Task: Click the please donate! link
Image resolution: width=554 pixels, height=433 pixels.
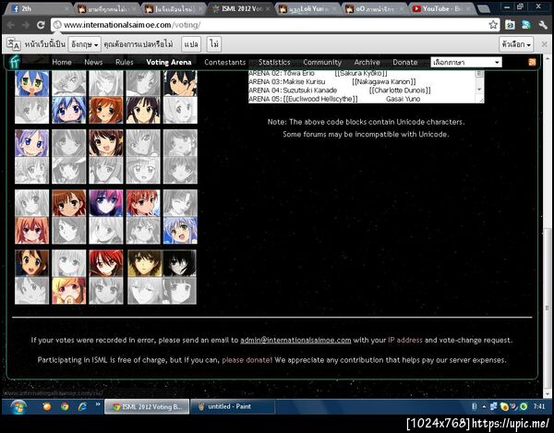Action: [x=247, y=360]
